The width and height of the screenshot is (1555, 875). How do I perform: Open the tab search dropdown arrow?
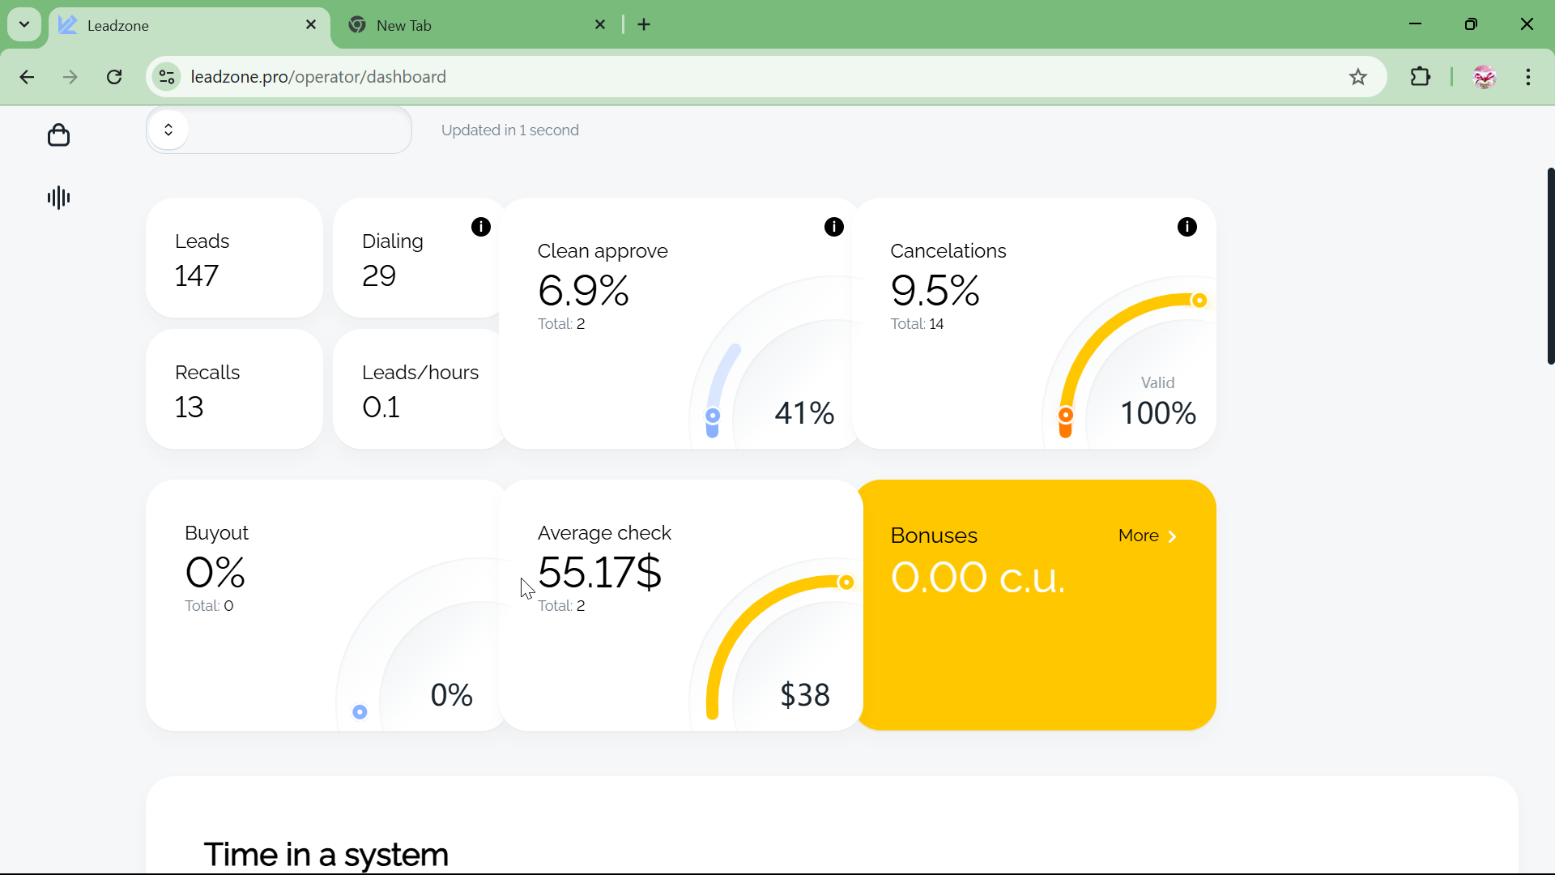point(24,24)
